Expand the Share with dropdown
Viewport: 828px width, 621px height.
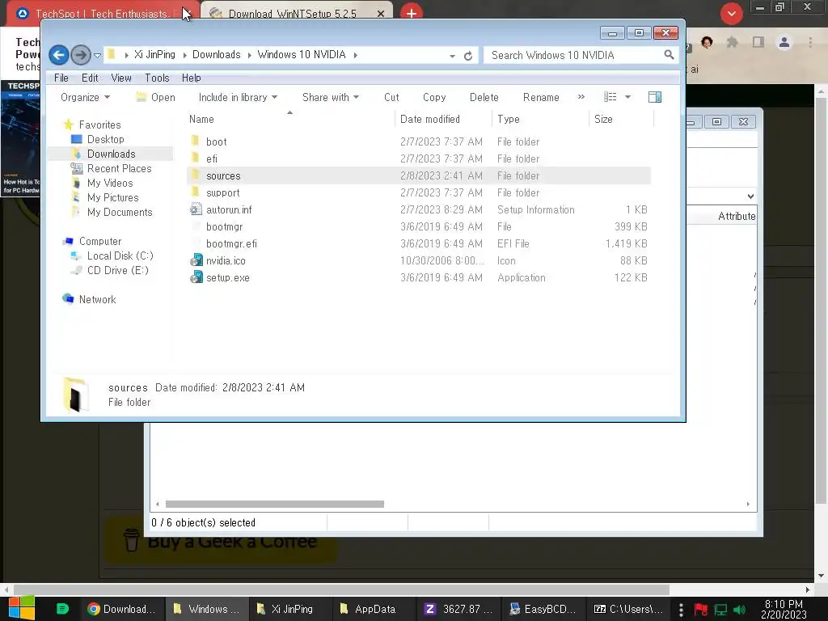click(x=331, y=97)
